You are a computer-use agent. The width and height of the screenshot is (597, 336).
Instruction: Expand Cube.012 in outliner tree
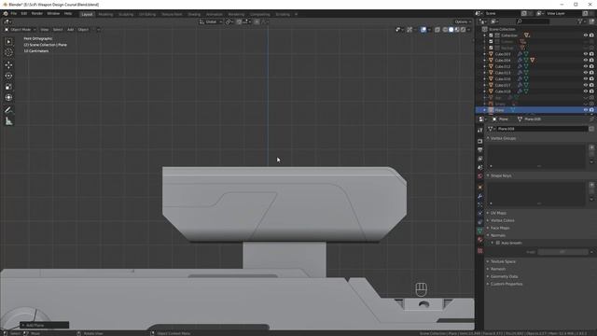485,66
